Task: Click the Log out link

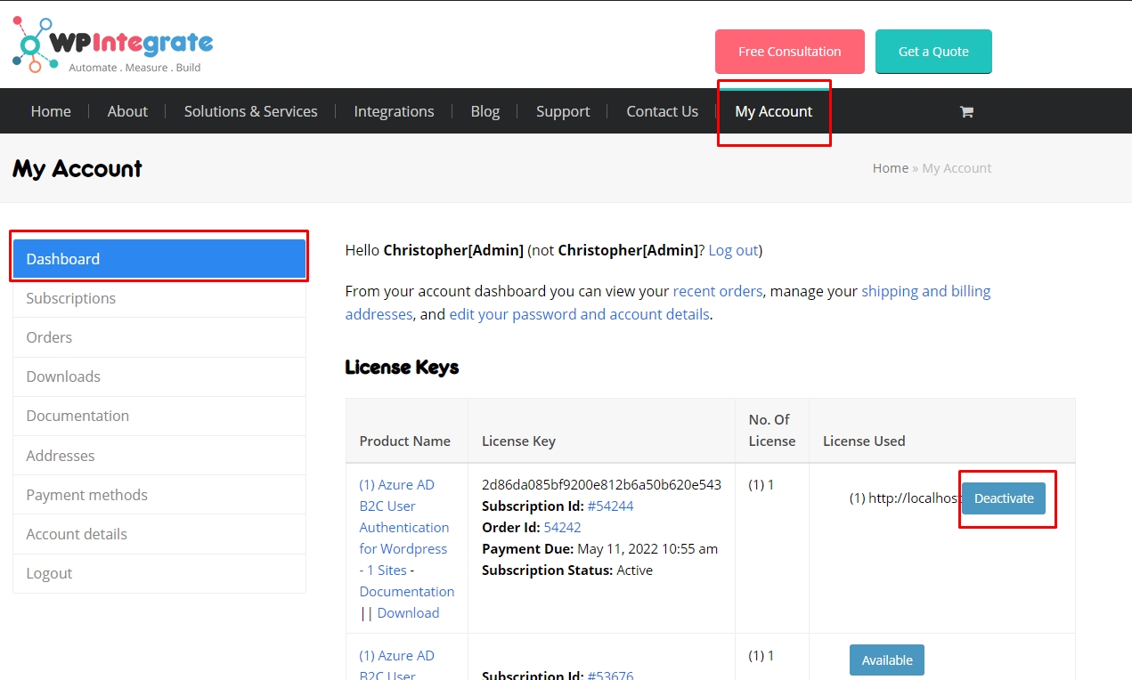Action: 733,250
